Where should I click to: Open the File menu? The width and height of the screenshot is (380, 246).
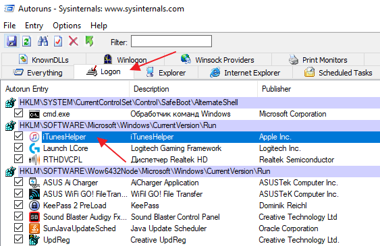(x=9, y=26)
